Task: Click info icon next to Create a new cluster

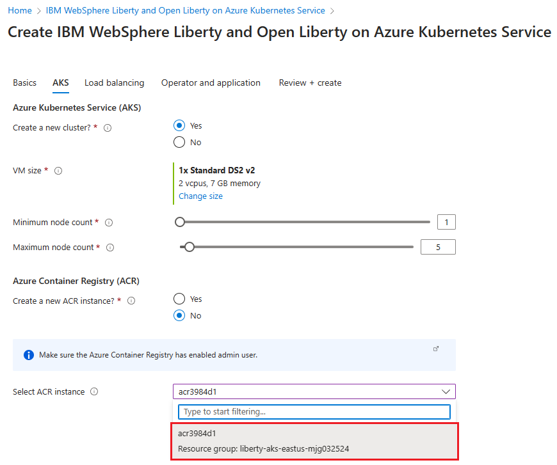Action: 108,128
